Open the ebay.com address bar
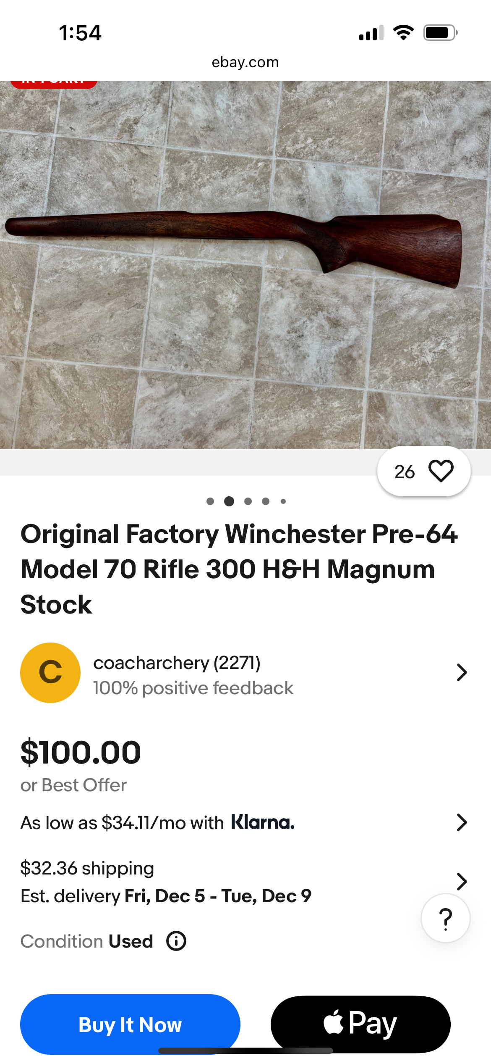 point(245,62)
